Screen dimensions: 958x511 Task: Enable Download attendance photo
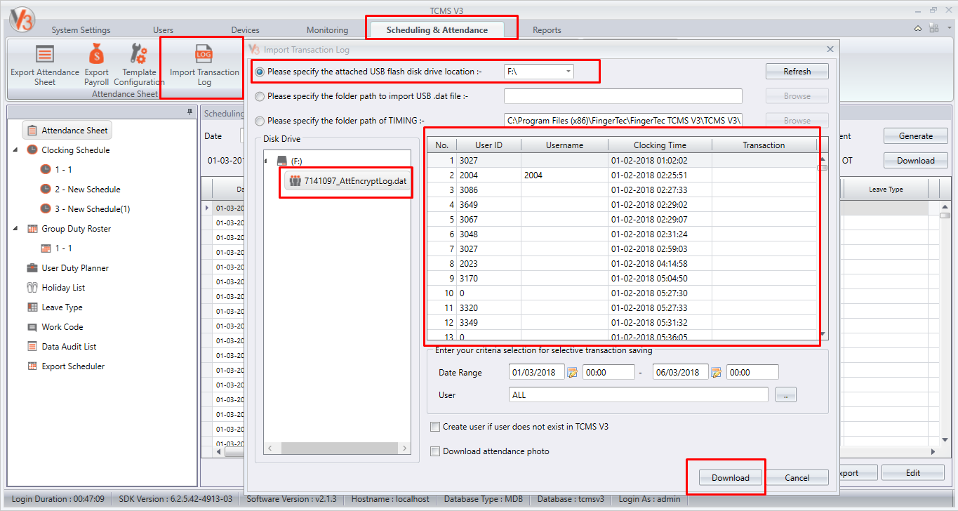tap(435, 451)
